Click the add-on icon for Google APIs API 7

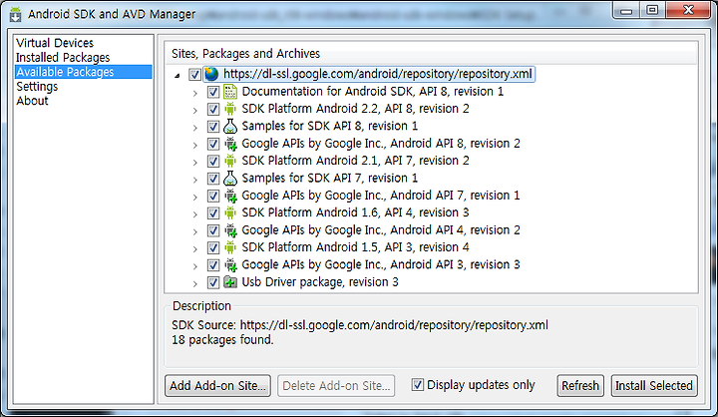[230, 196]
